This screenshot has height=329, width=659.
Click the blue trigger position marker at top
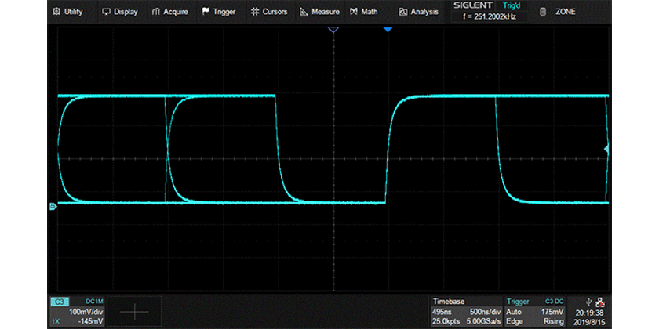[387, 30]
